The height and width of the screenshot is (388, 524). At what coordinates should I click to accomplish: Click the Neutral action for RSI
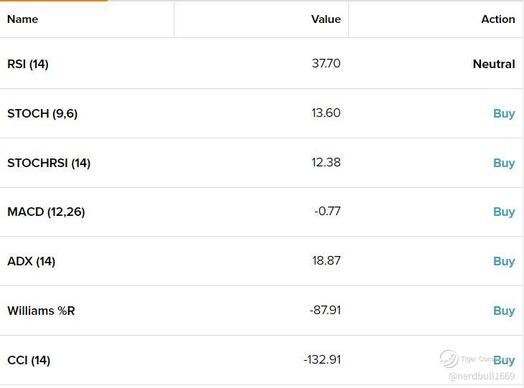pos(494,64)
